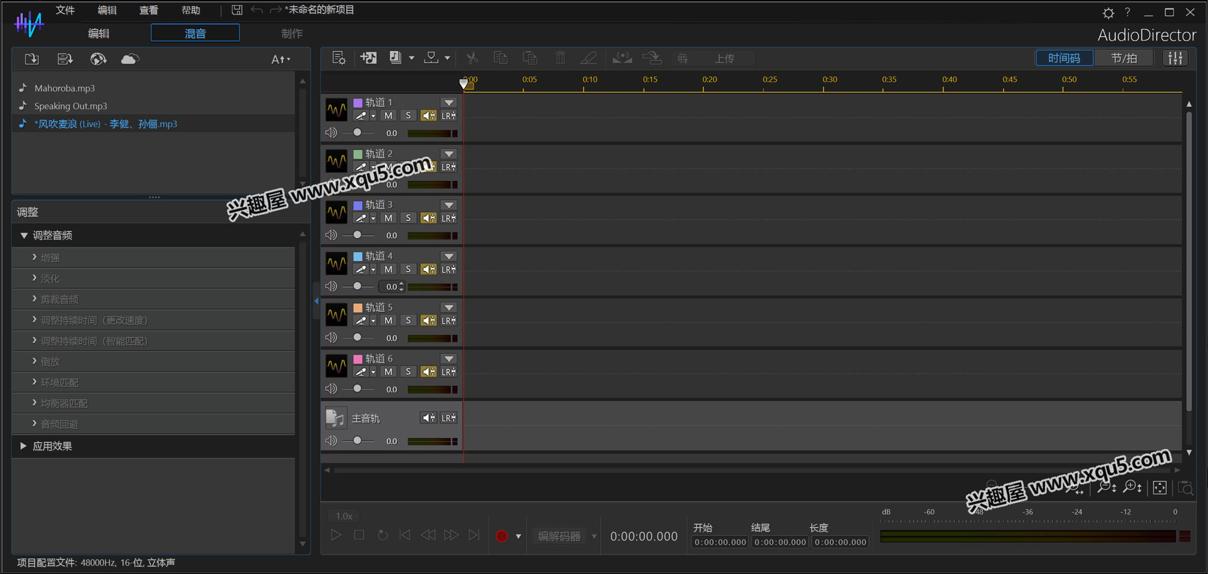Click the rewind icon
Viewport: 1208px width, 574px height.
(x=428, y=535)
